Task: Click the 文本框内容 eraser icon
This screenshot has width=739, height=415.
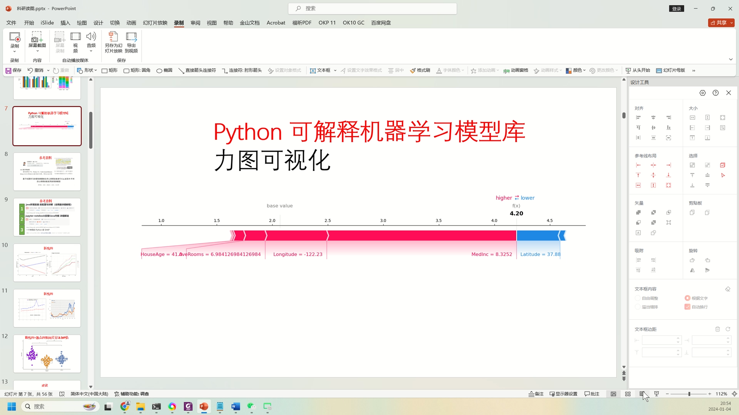Action: (727, 289)
